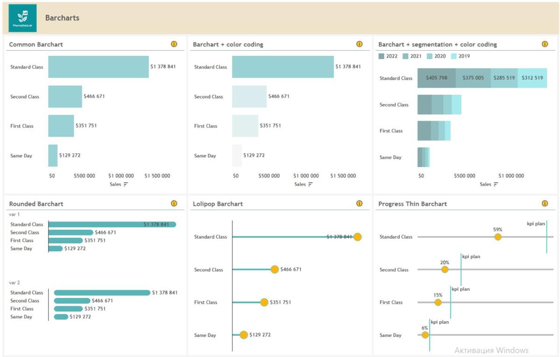Click the Second Class lollipop marker

point(274,269)
